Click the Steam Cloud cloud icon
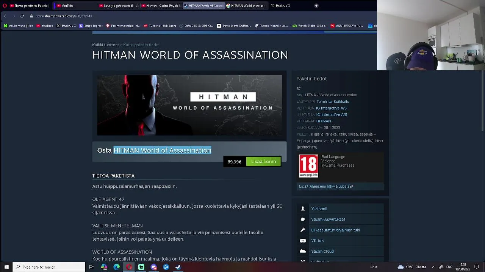Image resolution: width=485 pixels, height=272 pixels. tap(303, 251)
